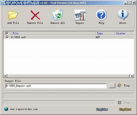Click the Remove All recycle bin icon
This screenshot has height=115, width=137.
58,15
